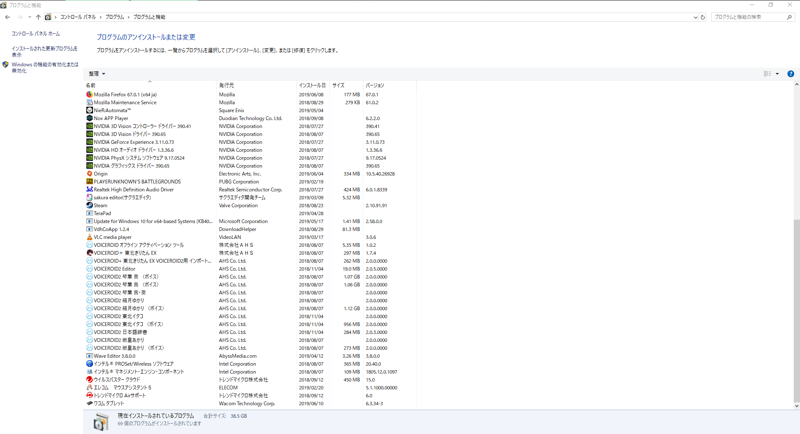Open the help question mark button

click(x=790, y=74)
